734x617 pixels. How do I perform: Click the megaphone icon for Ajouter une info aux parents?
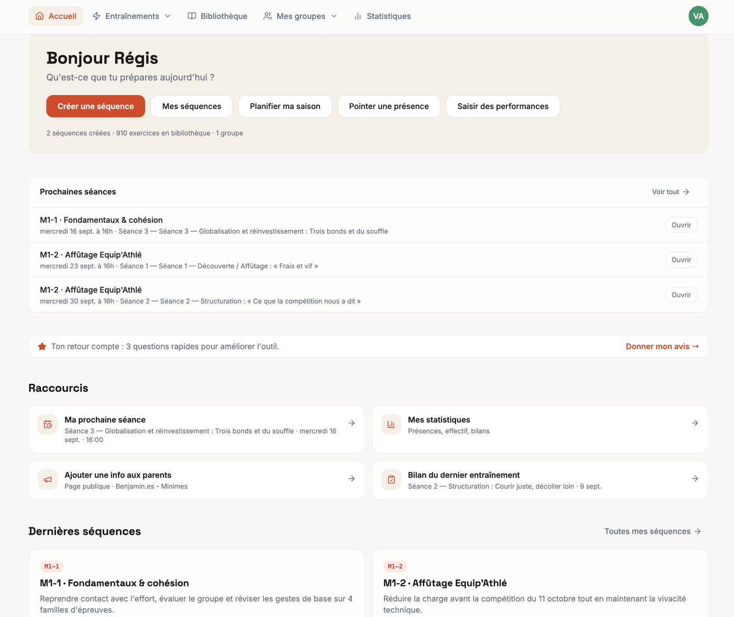(48, 480)
